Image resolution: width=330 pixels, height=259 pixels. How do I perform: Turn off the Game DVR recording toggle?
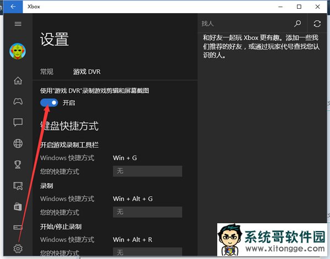pos(49,103)
